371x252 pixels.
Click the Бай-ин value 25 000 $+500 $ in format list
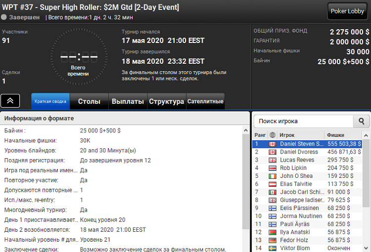point(100,131)
